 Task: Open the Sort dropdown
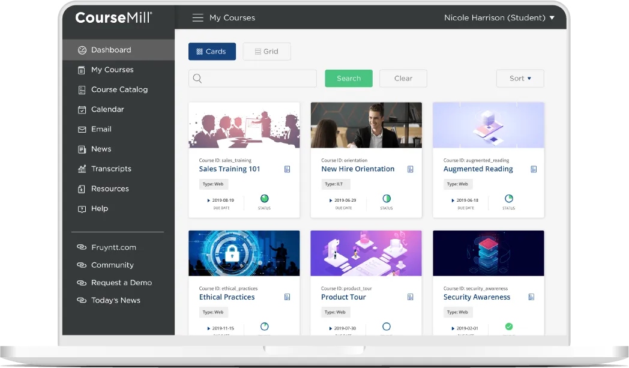[520, 79]
